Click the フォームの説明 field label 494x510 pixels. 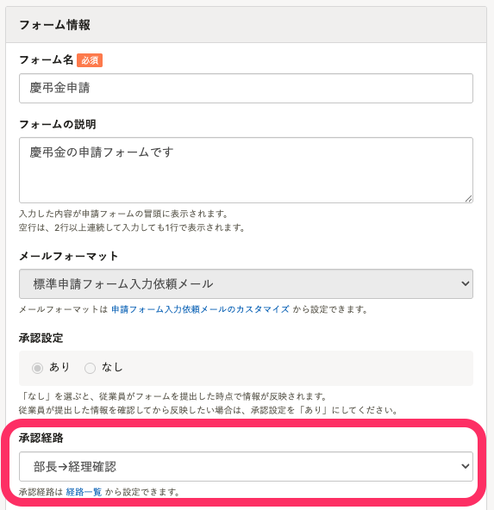tap(57, 124)
